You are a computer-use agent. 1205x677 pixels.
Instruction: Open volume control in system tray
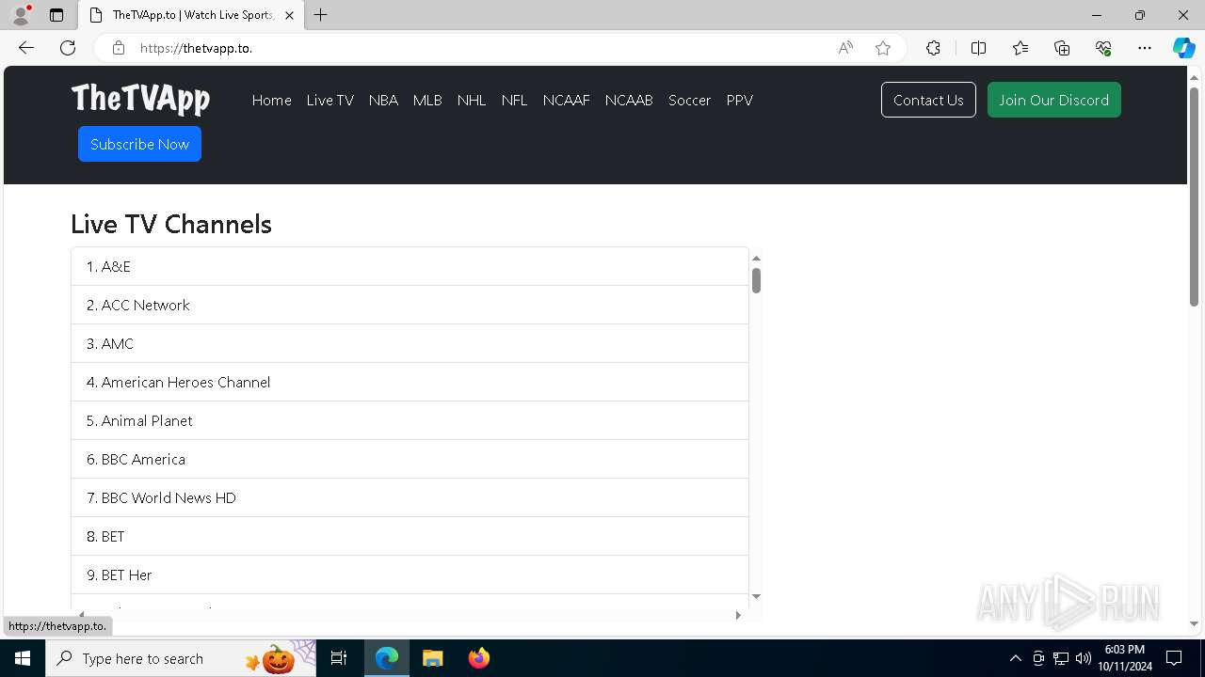(x=1084, y=658)
